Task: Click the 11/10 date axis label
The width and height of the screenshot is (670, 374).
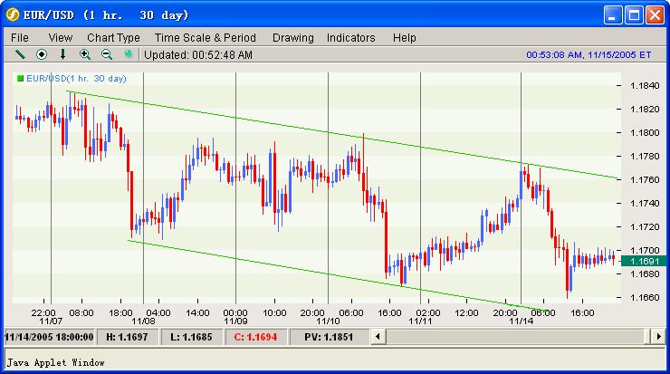Action: coord(328,321)
